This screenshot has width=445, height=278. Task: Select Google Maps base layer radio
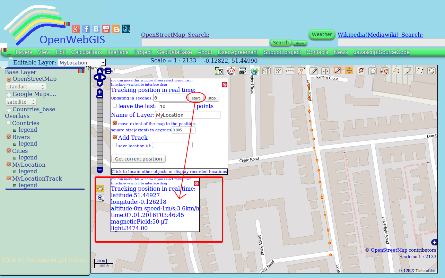pos(9,95)
